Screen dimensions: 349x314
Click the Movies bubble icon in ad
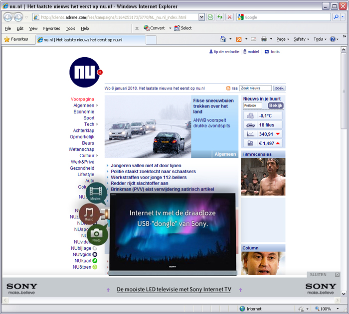(x=96, y=193)
